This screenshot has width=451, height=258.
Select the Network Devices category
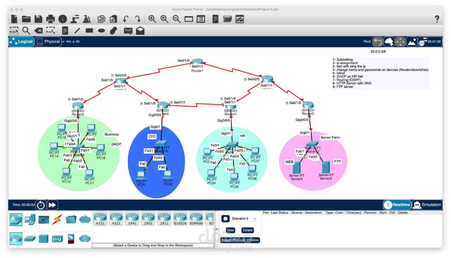point(16,220)
